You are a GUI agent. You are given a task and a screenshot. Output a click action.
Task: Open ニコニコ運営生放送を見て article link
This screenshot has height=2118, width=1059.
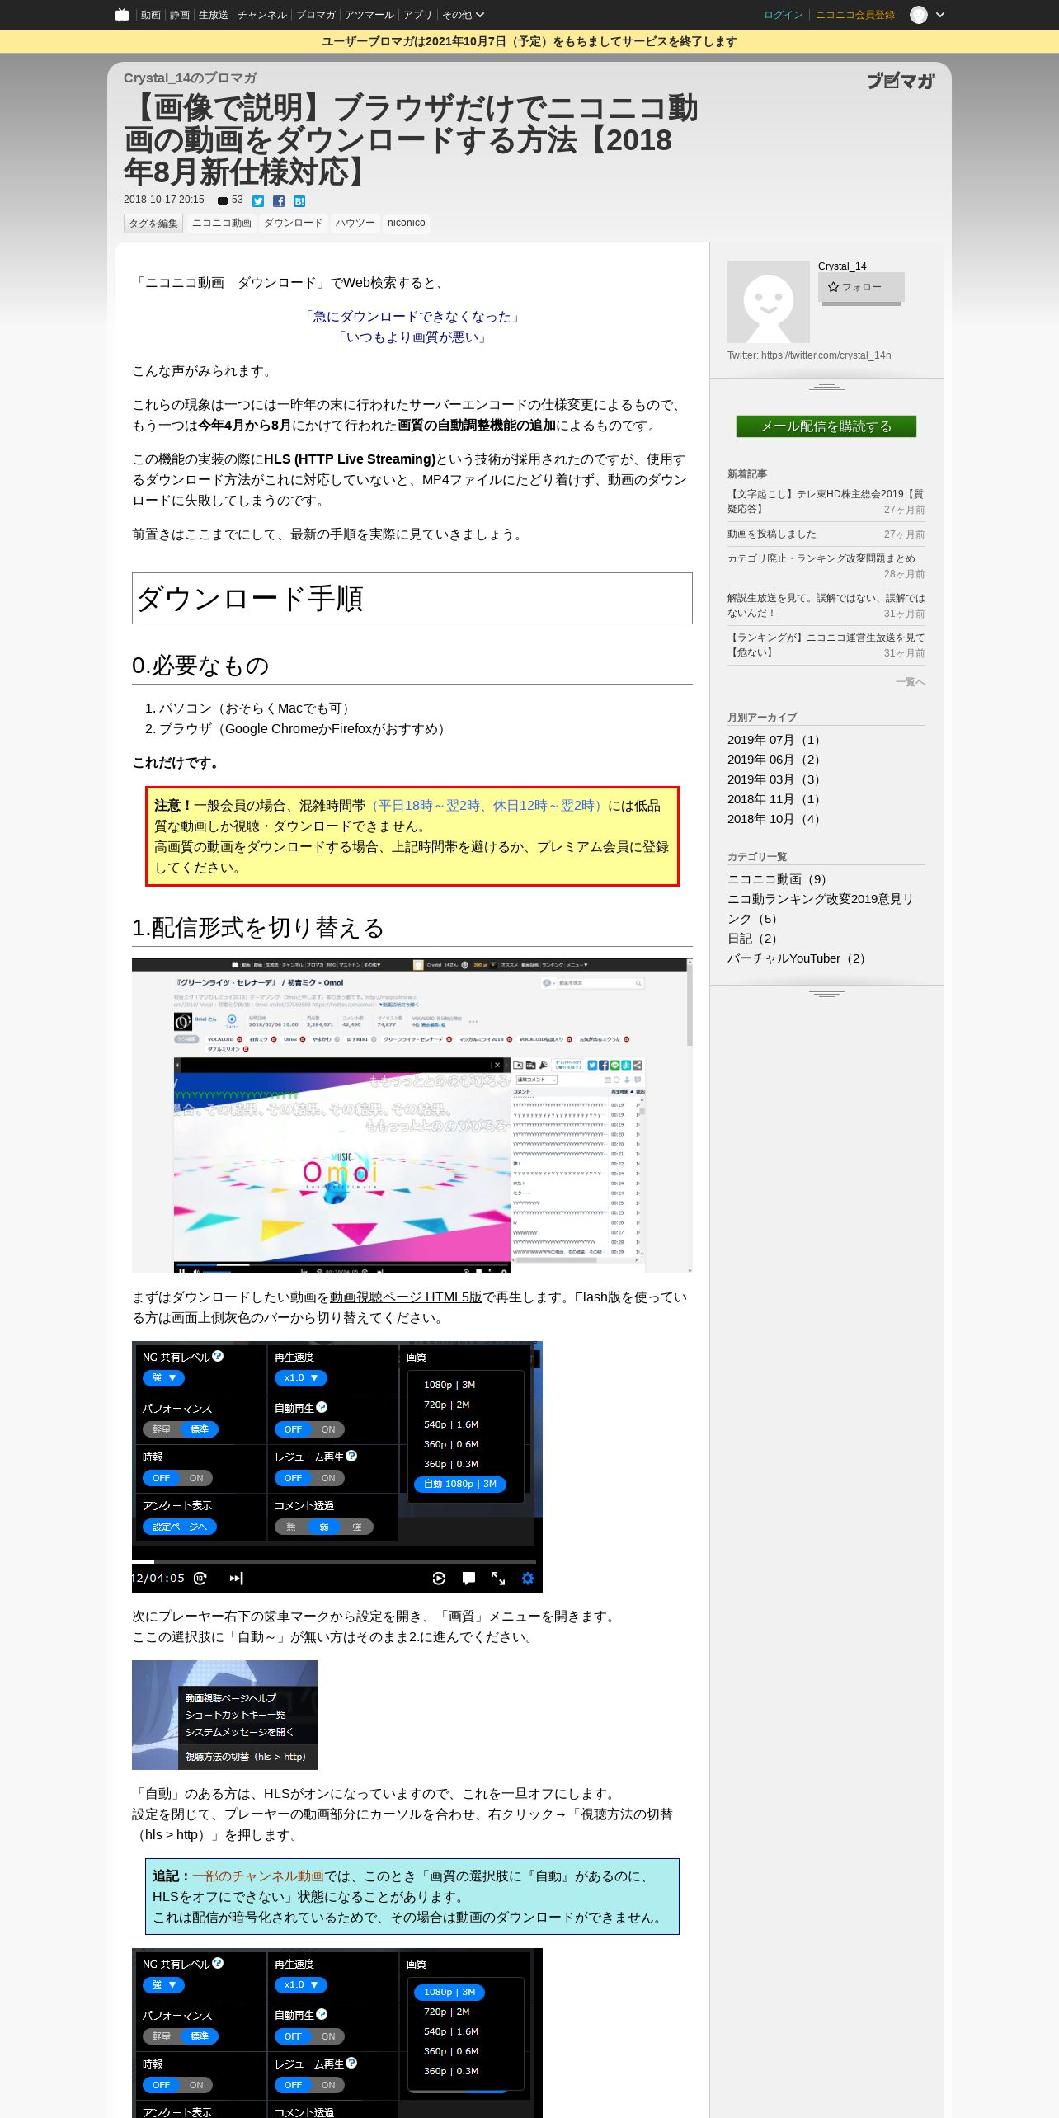click(x=826, y=645)
